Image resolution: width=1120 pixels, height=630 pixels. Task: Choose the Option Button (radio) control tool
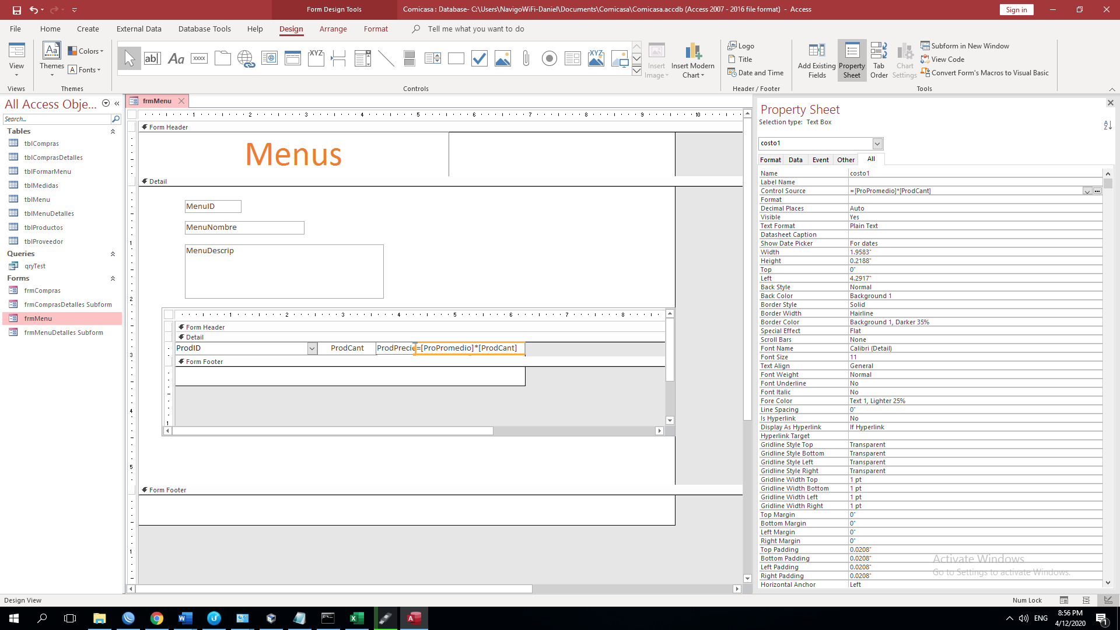coord(549,58)
